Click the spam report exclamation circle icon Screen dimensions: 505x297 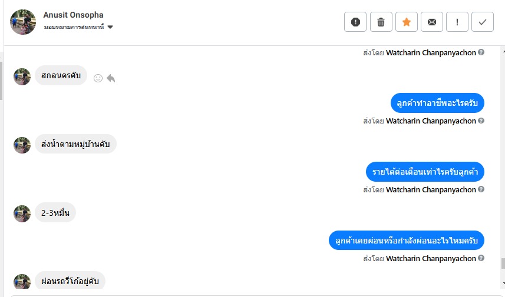[x=355, y=22]
